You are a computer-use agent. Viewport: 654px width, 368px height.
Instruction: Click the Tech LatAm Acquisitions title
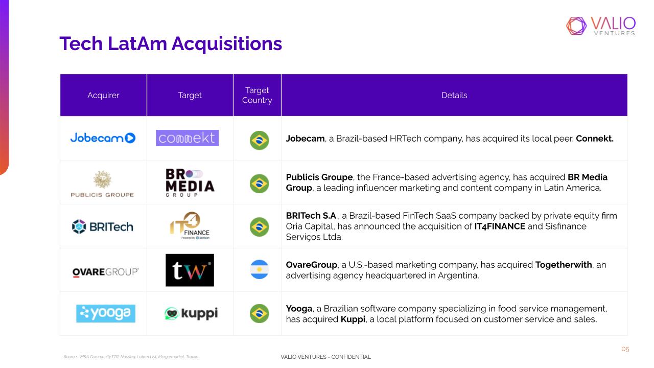point(171,43)
